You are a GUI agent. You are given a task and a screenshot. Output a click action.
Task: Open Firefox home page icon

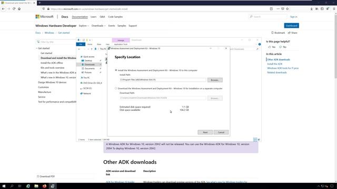click(x=19, y=9)
